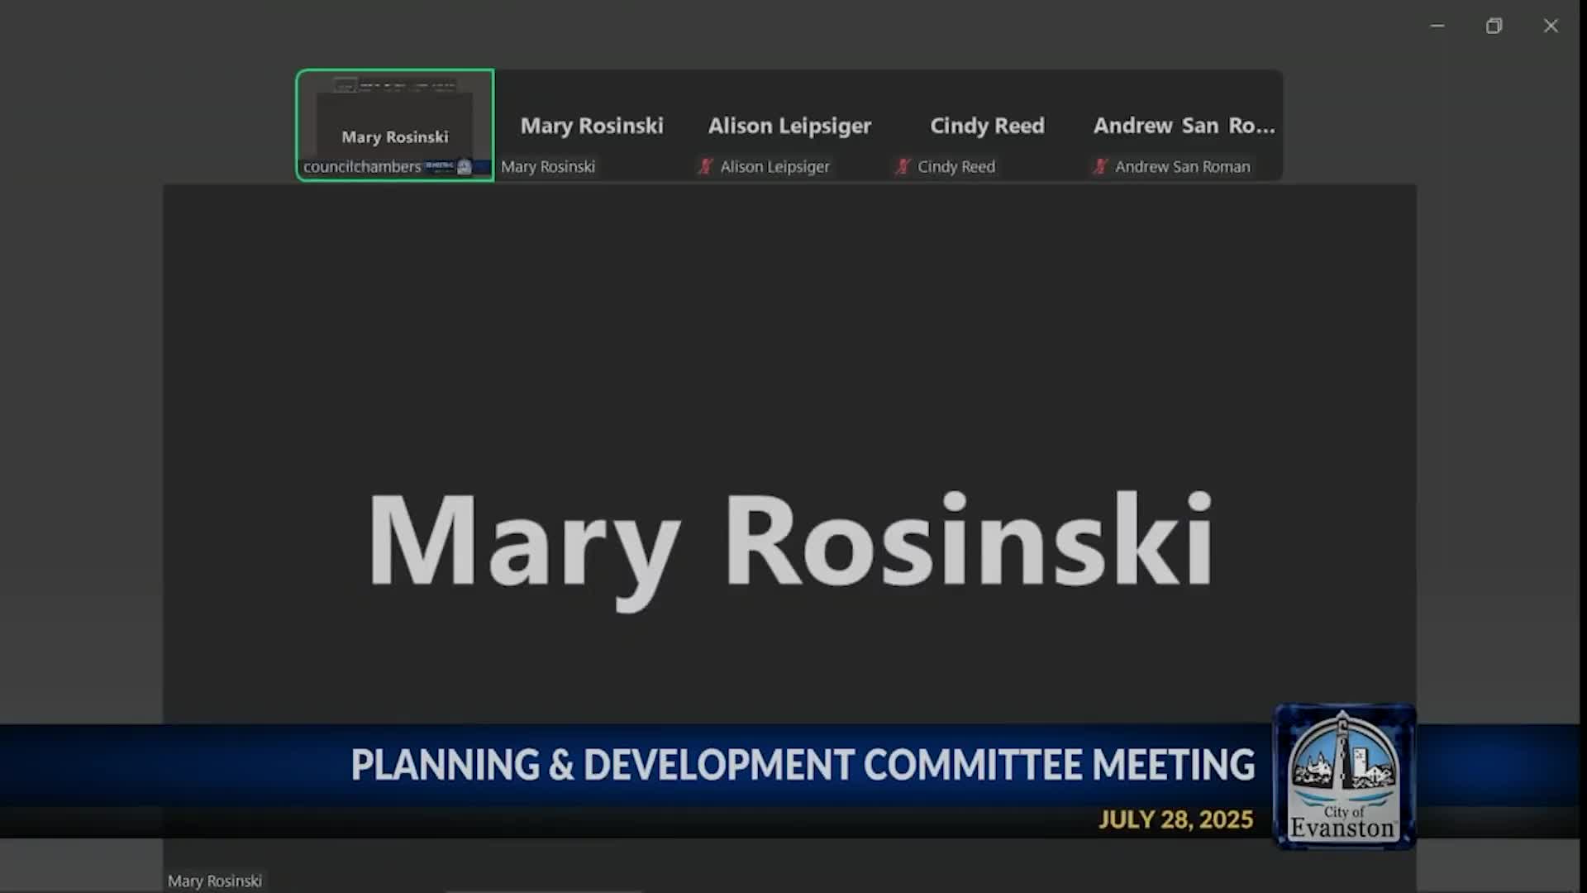Click the small Evanston badge in councilchambers tile
Viewport: 1587px width, 893px height.
[x=465, y=167]
